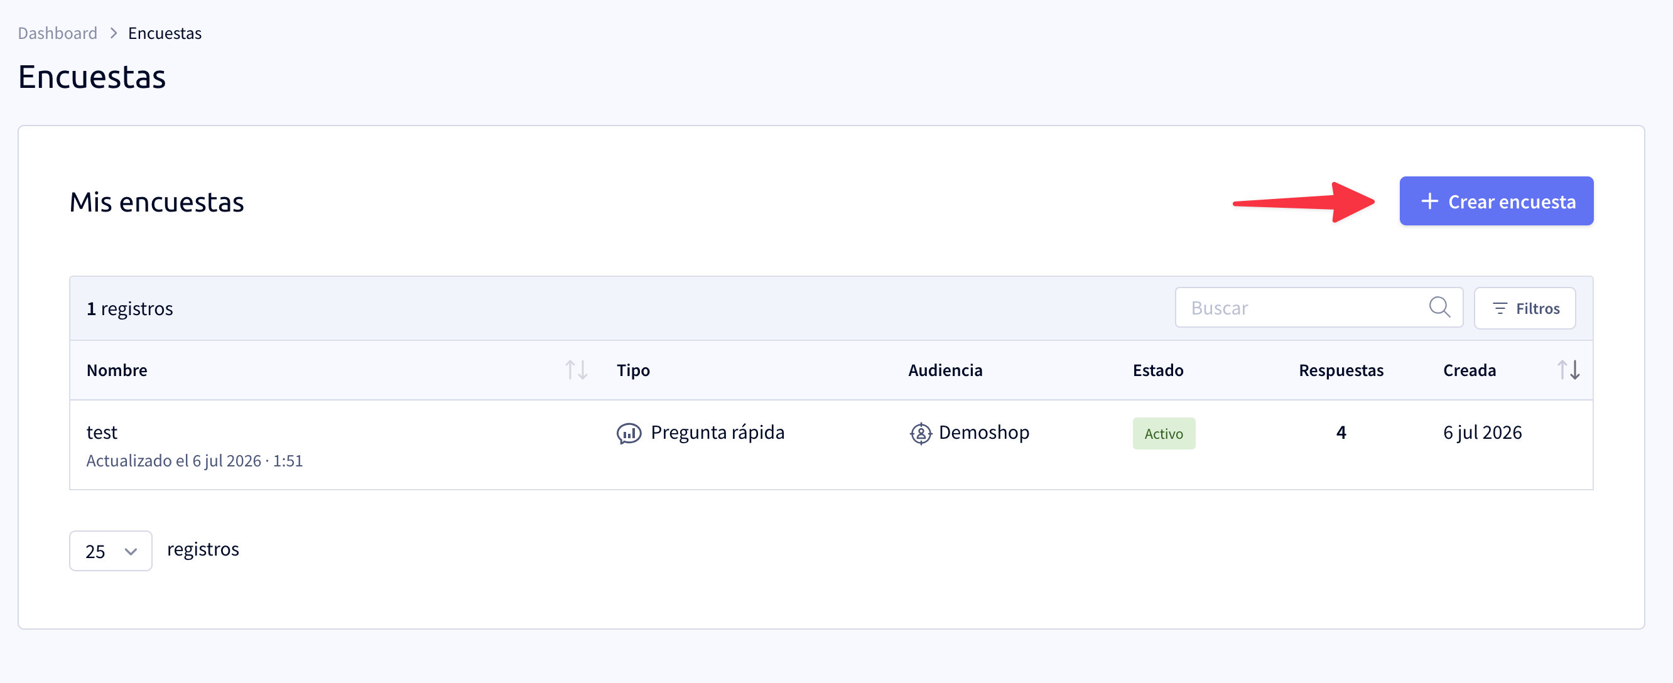
Task: Click the Creada column header
Action: pyautogui.click(x=1469, y=370)
